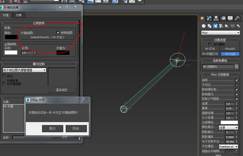Click the white 过滤颜色 color swatch
The image size is (243, 156).
229,123
